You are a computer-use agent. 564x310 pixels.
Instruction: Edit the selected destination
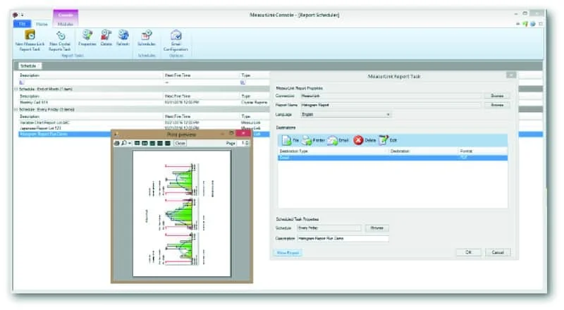point(388,140)
